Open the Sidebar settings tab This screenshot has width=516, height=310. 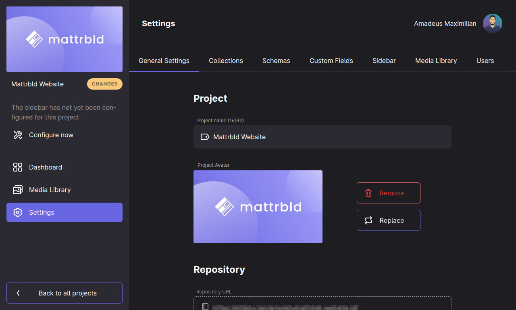coord(384,61)
